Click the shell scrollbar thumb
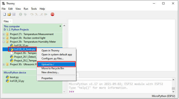 173,89
